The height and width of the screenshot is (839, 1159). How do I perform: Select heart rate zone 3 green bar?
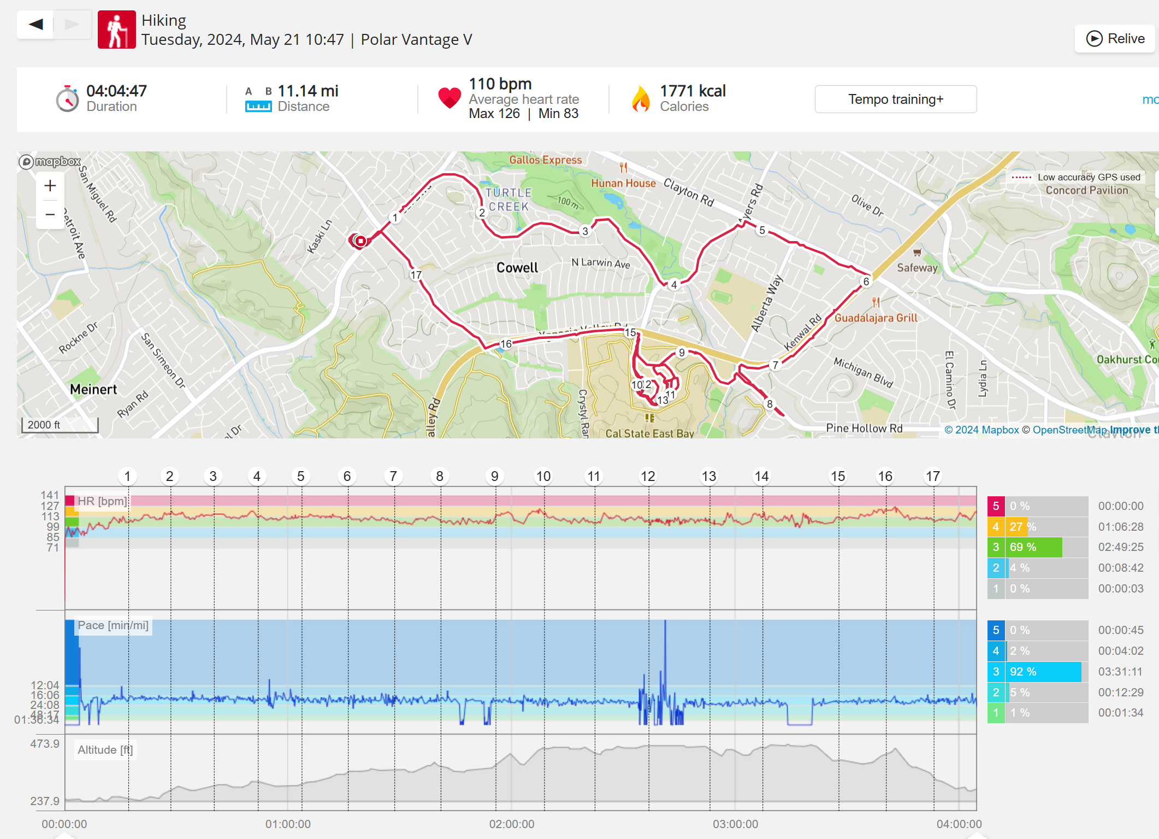[x=1034, y=547]
